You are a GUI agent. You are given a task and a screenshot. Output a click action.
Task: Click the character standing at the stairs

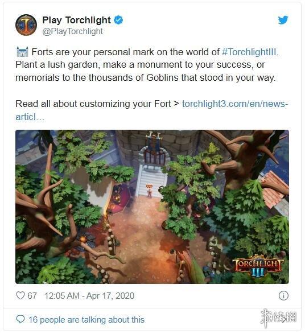tap(150, 192)
